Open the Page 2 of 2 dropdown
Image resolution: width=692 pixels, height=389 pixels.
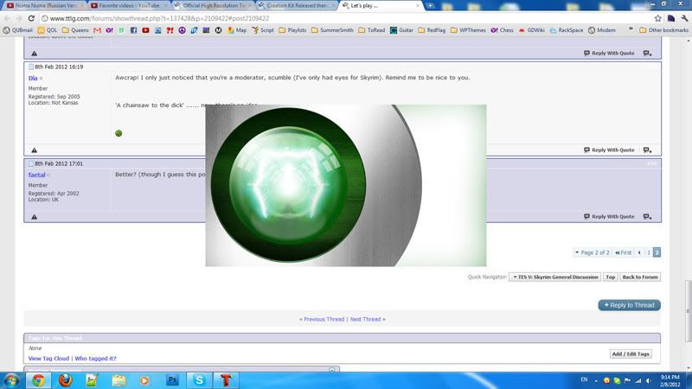tap(592, 252)
